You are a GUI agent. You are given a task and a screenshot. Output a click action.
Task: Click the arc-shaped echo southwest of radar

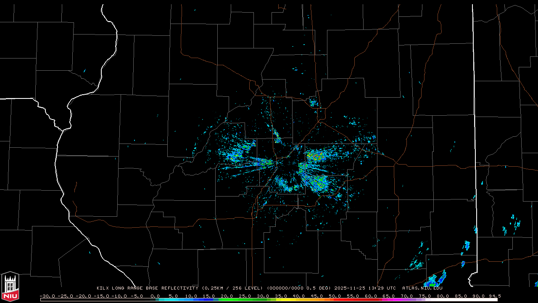(284, 185)
